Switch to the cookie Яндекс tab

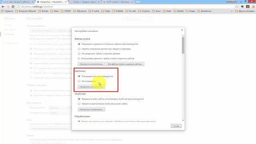pos(84,2)
